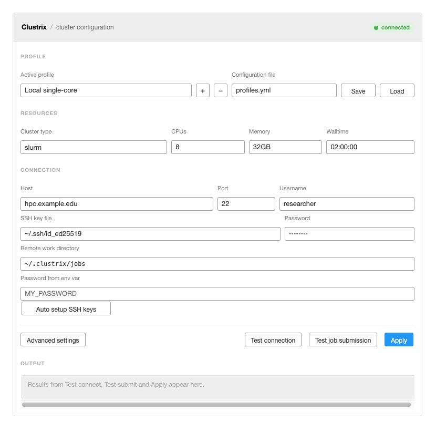Open the Active profile selector
This screenshot has height=422, width=436.
pyautogui.click(x=106, y=90)
